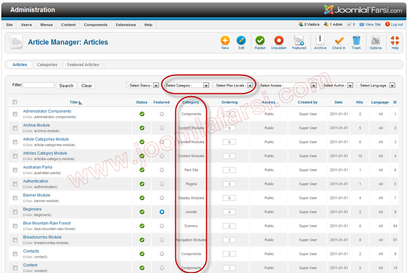Check the Articles Category Module row checkbox
Viewport: 409px width, 273px height.
[x=15, y=156]
